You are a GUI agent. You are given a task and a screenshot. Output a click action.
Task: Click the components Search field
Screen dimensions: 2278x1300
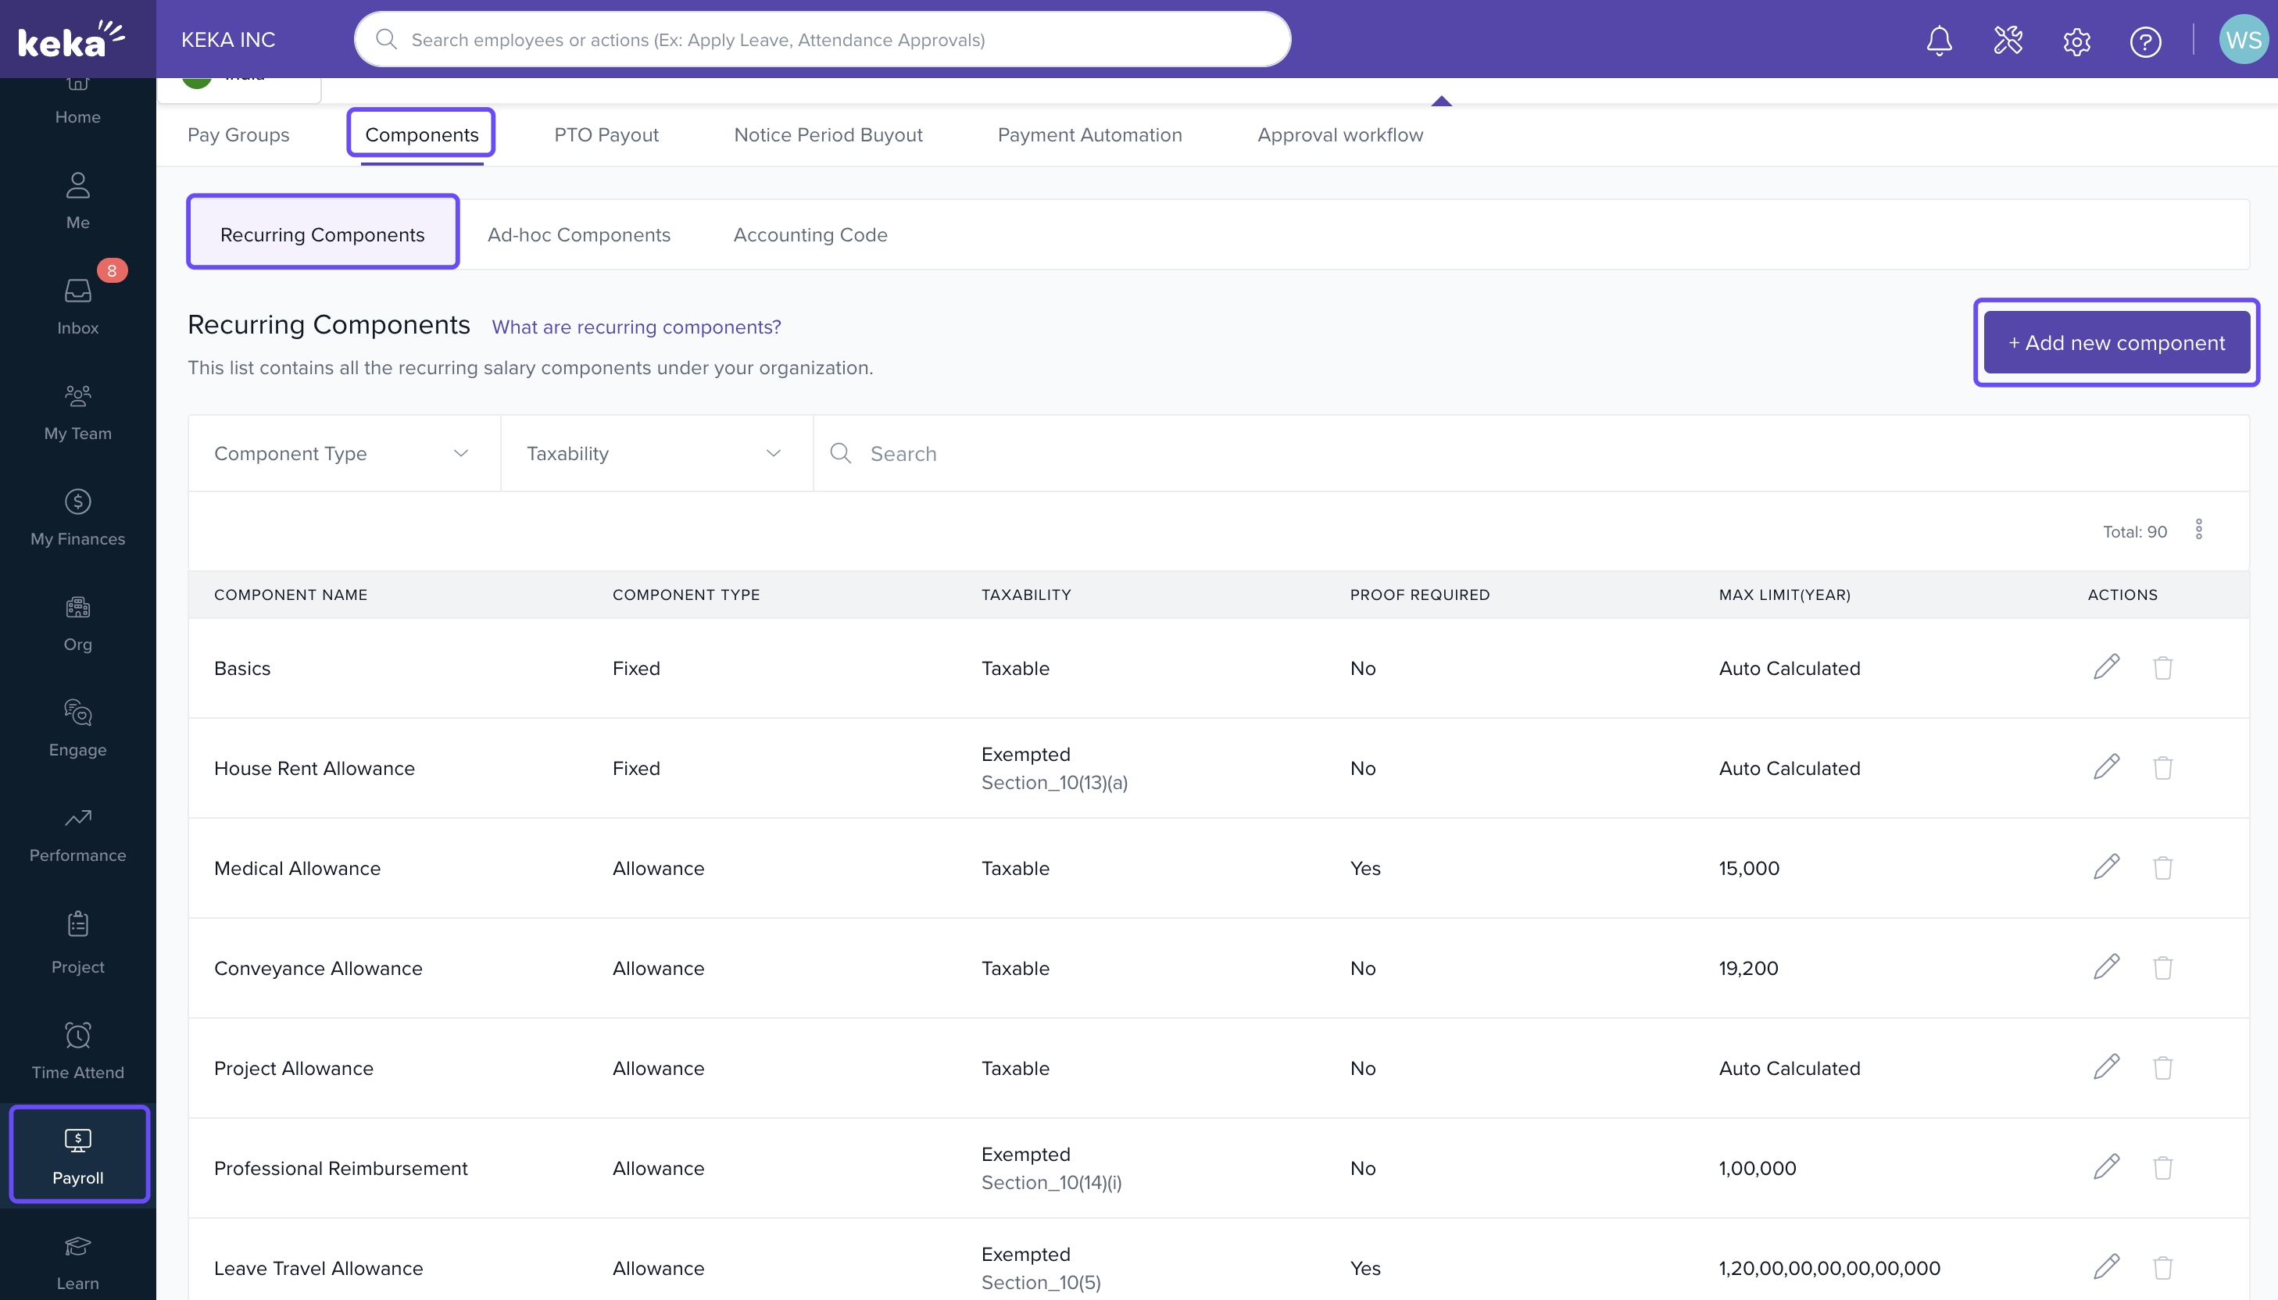[x=1518, y=454]
